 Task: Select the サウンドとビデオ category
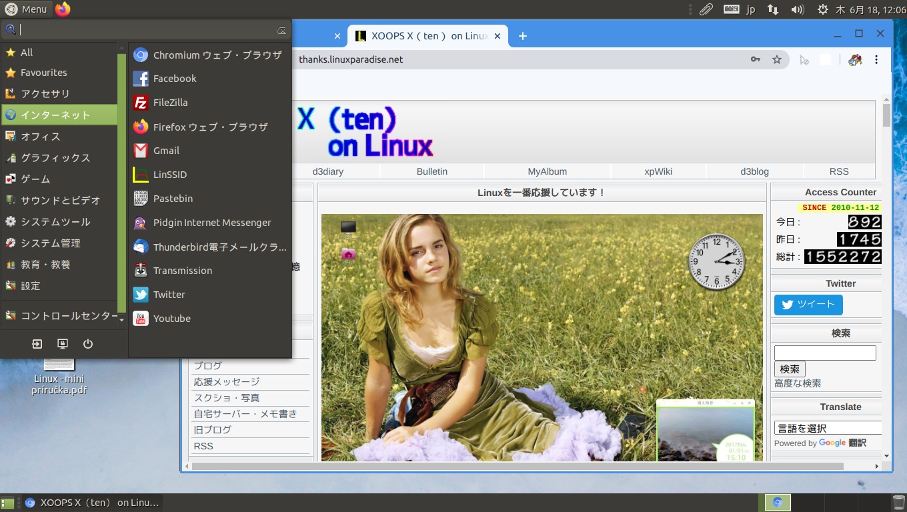[60, 201]
